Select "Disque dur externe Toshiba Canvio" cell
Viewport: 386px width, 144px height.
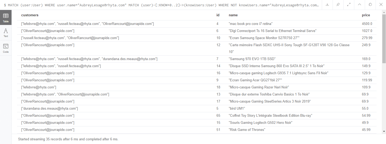tap(269, 94)
